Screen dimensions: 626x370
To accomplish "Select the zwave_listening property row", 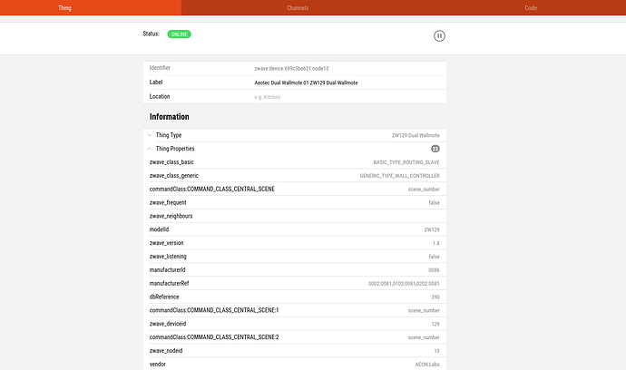I will click(295, 257).
